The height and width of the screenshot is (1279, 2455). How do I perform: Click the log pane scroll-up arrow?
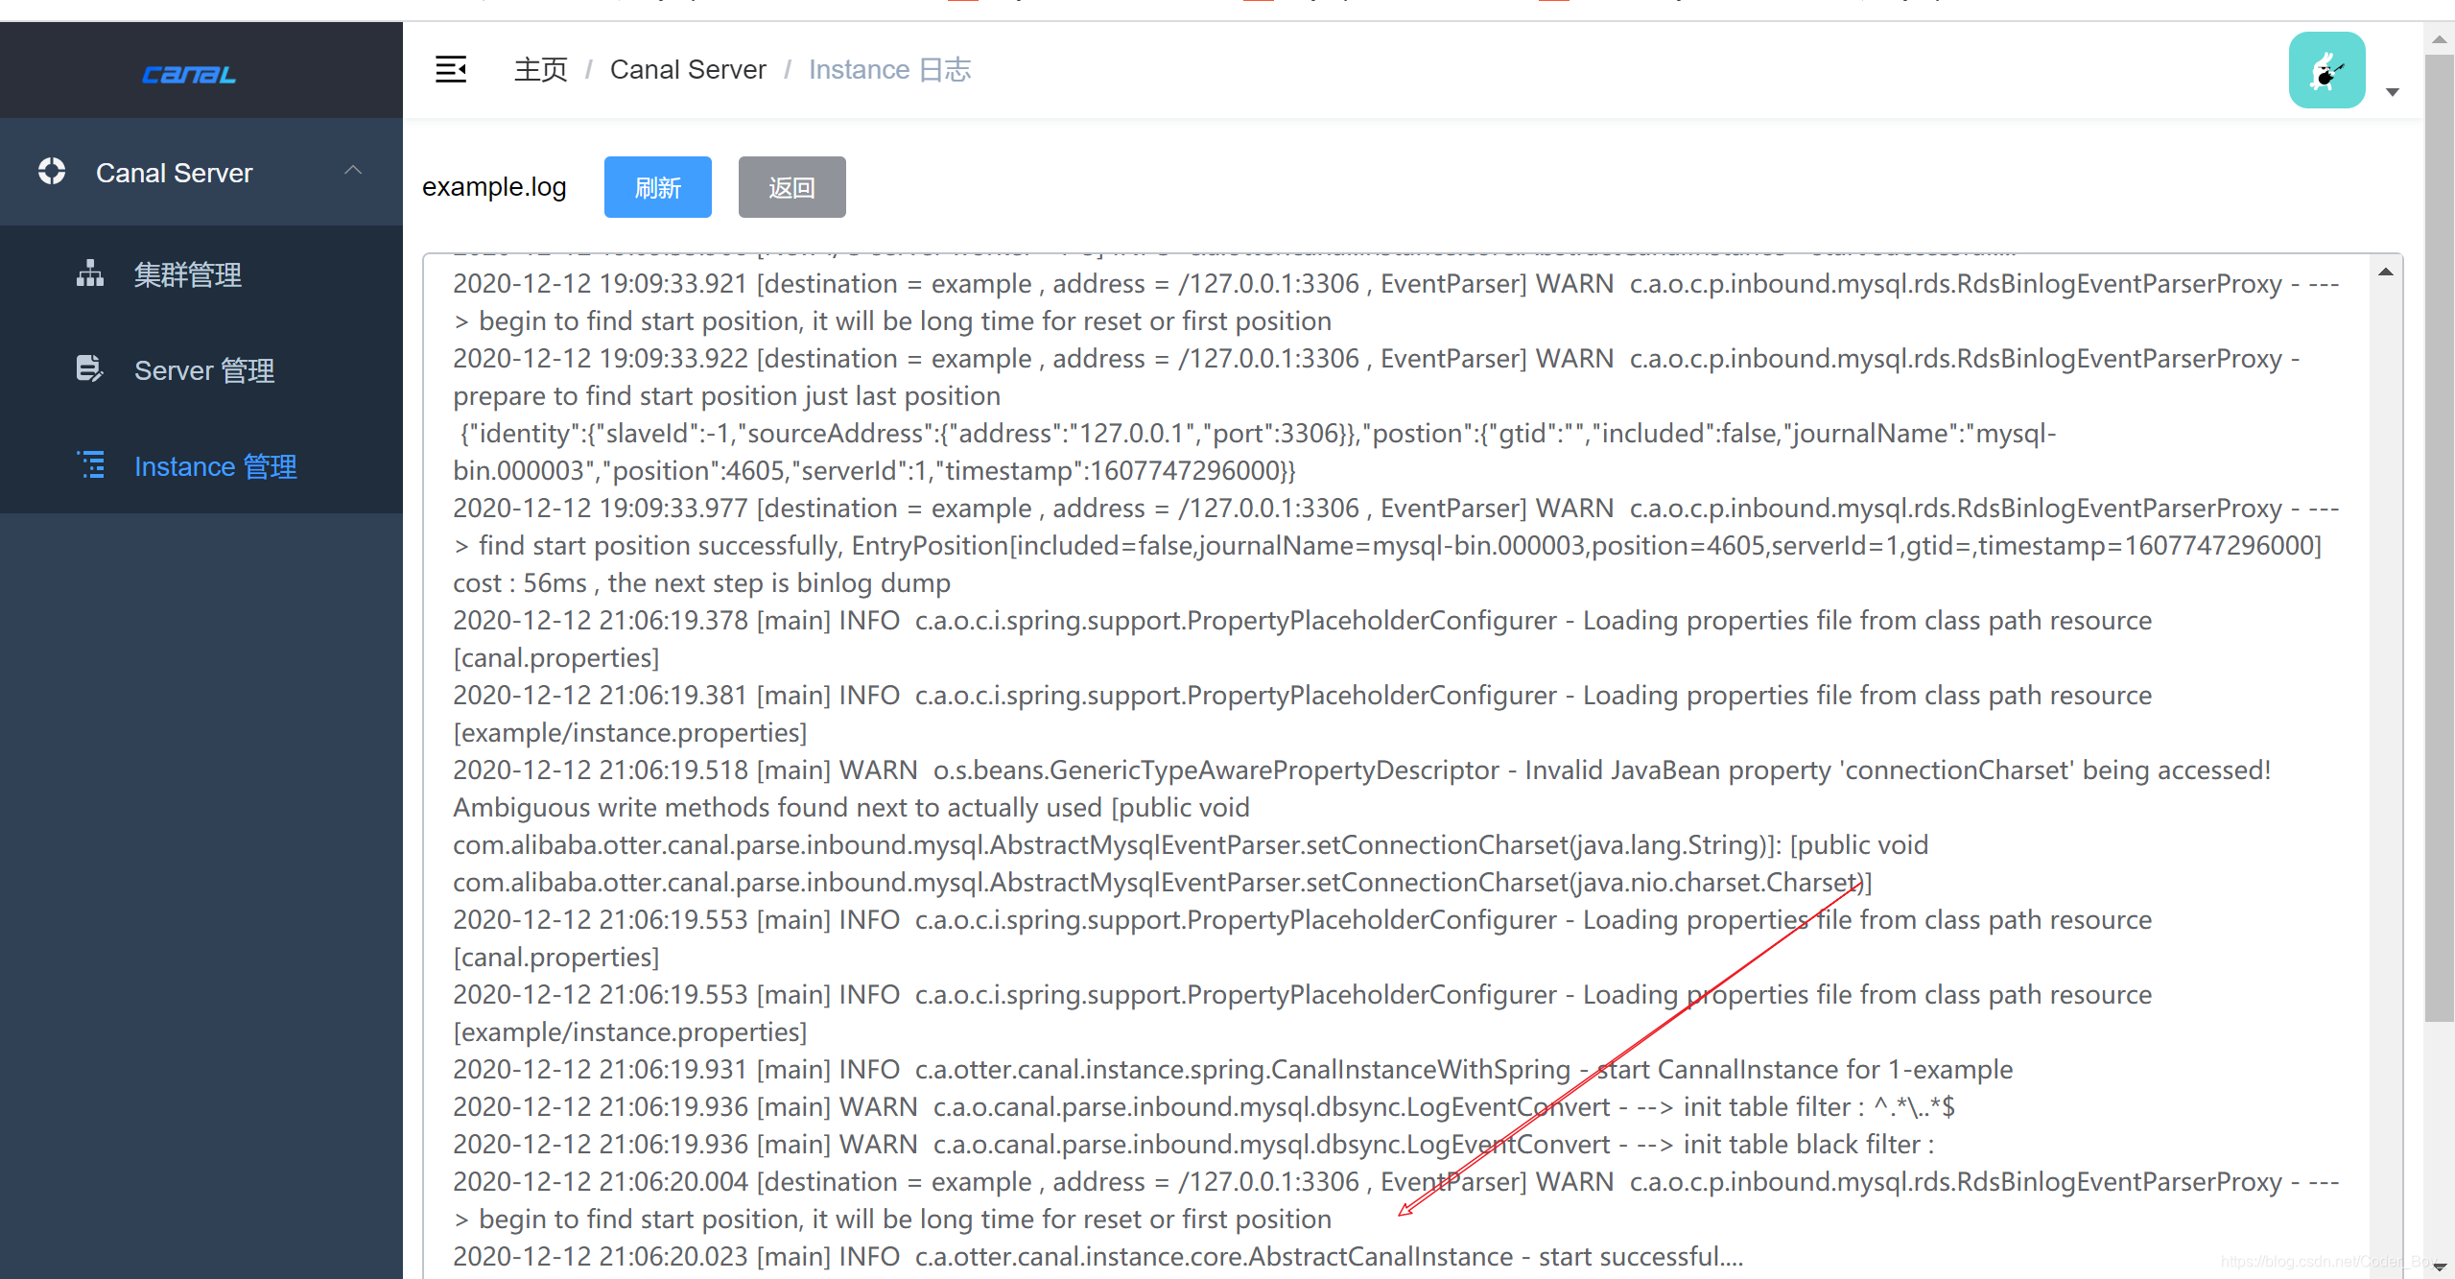[x=2386, y=272]
